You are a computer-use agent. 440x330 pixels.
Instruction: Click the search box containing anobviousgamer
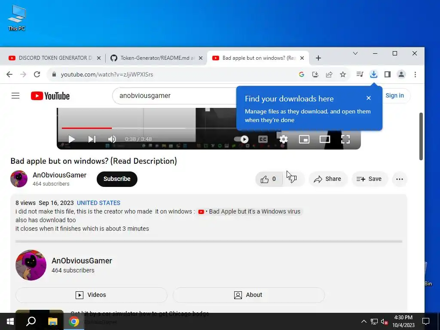[x=174, y=96]
